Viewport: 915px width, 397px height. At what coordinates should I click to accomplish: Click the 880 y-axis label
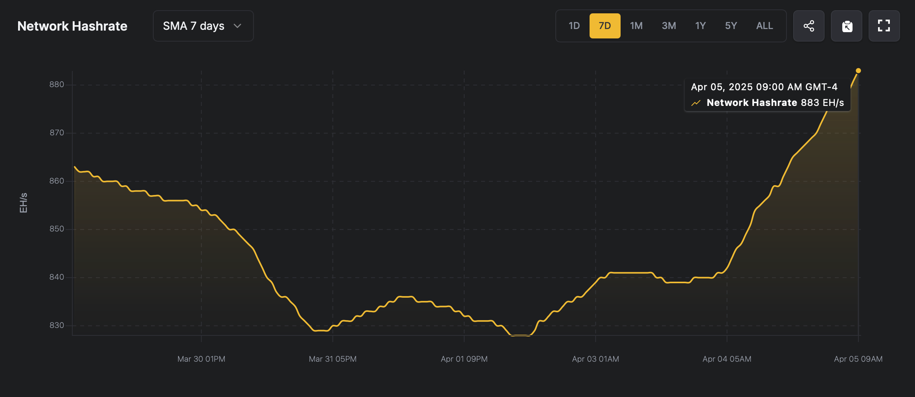pyautogui.click(x=57, y=84)
